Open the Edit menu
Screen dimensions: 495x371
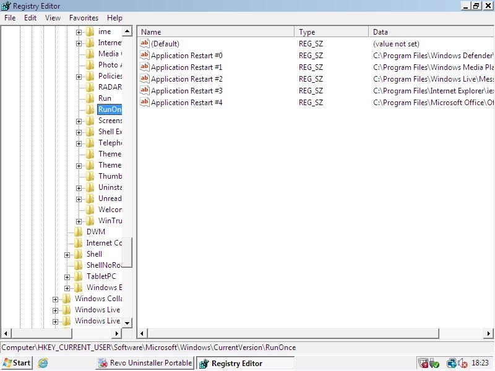[30, 18]
